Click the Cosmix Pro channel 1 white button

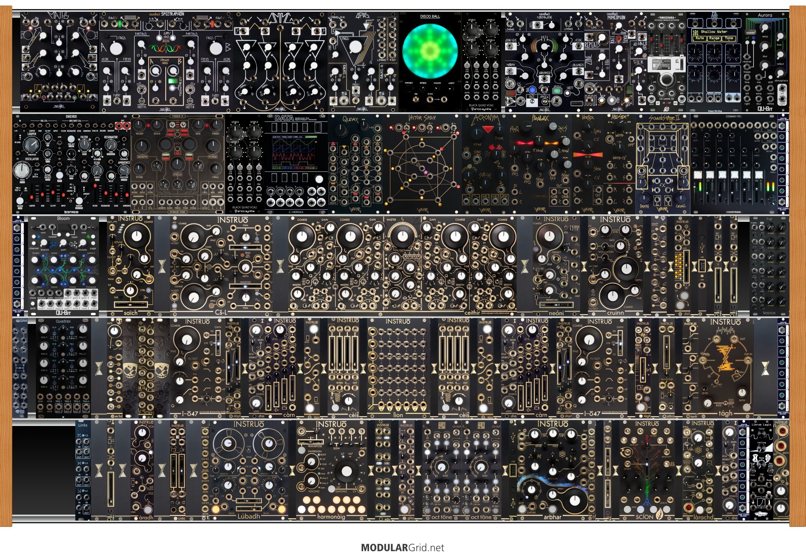[698, 174]
